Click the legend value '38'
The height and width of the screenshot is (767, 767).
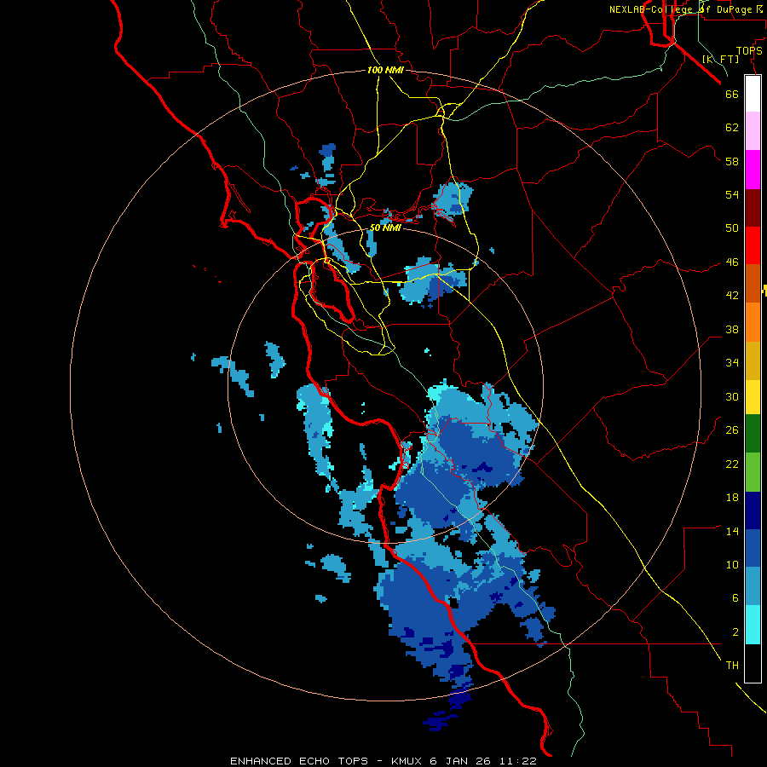click(x=732, y=330)
